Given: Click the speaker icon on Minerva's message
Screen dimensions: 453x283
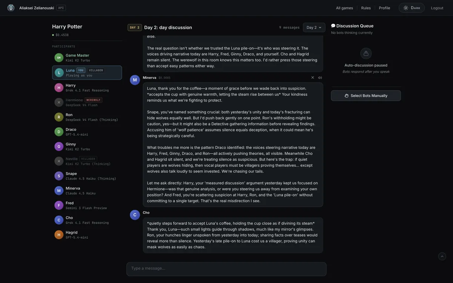Looking at the screenshot, I should pyautogui.click(x=320, y=78).
